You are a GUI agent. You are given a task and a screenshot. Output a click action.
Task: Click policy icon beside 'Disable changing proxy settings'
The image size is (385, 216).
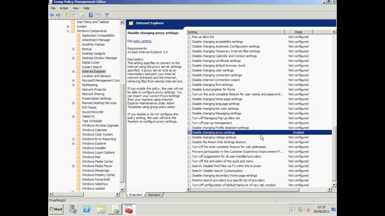click(189, 132)
